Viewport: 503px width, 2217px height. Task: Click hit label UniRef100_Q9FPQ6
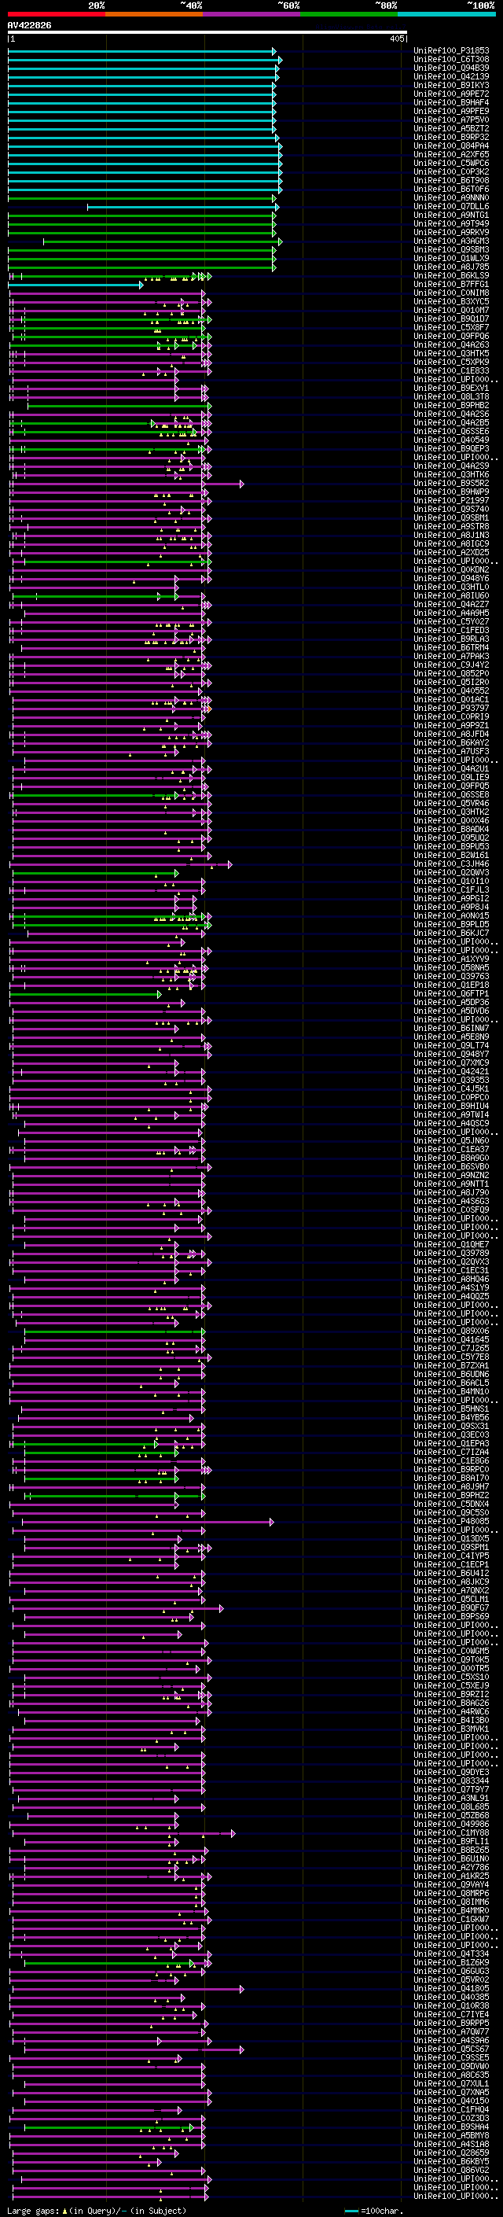coord(451,336)
